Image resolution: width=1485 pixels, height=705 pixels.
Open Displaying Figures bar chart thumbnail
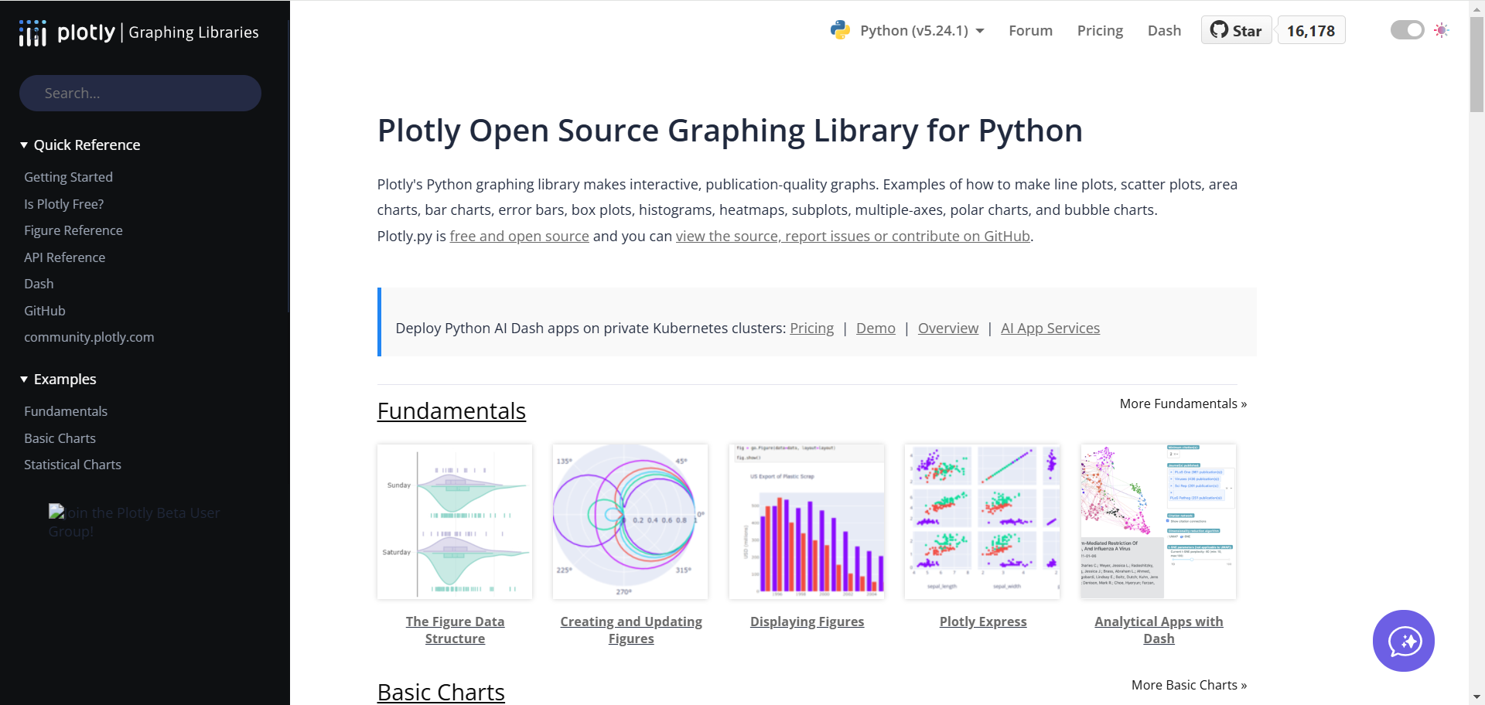pyautogui.click(x=807, y=521)
